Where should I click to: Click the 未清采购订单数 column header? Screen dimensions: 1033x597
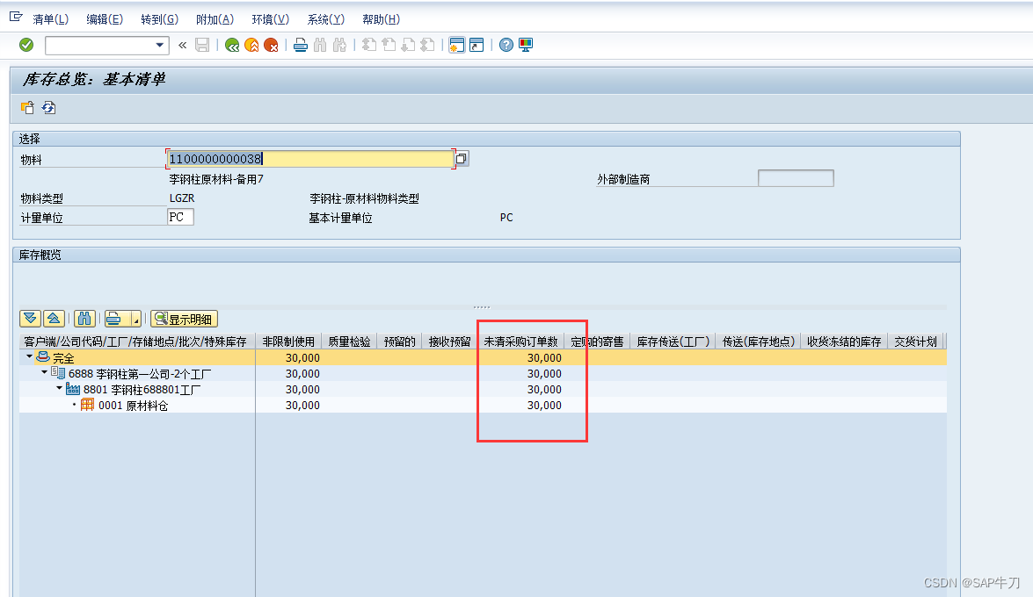coord(520,342)
